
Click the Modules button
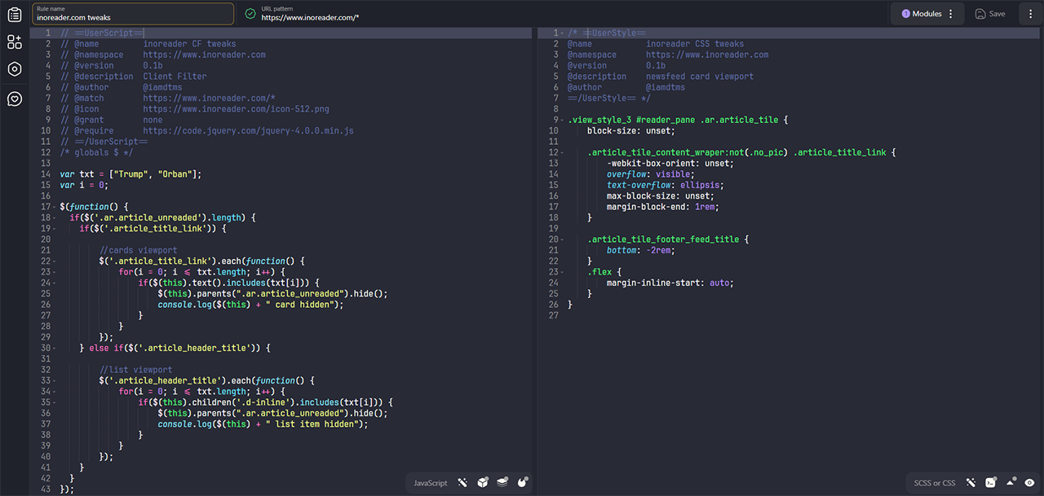pyautogui.click(x=928, y=14)
